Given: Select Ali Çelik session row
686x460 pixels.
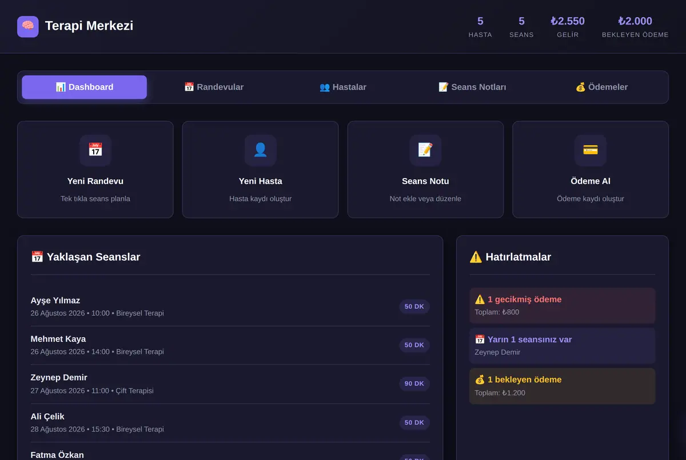Looking at the screenshot, I should [x=230, y=422].
